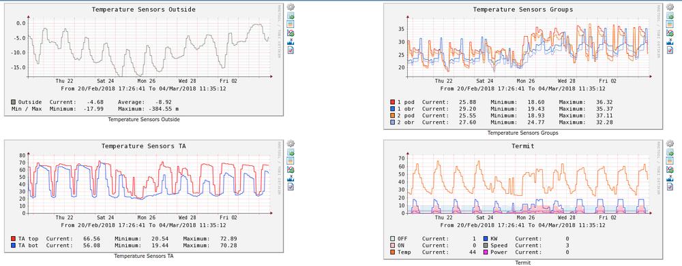Click CSV export list icon for Termit graph
682x266 pixels.
pyautogui.click(x=670, y=161)
